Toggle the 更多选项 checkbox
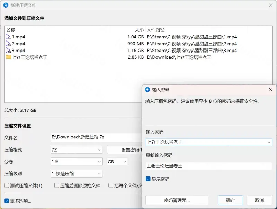 tap(7, 201)
